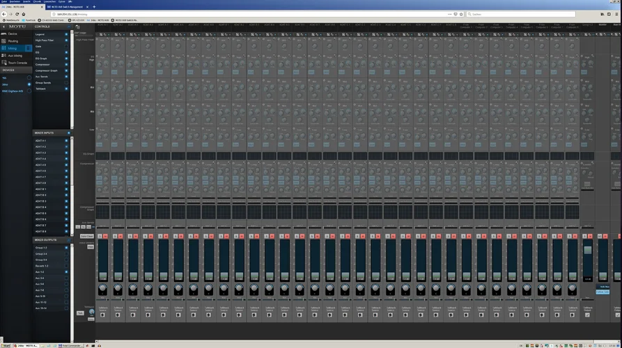Select the RME Digiface AVB device
The width and height of the screenshot is (622, 348).
coord(14,91)
